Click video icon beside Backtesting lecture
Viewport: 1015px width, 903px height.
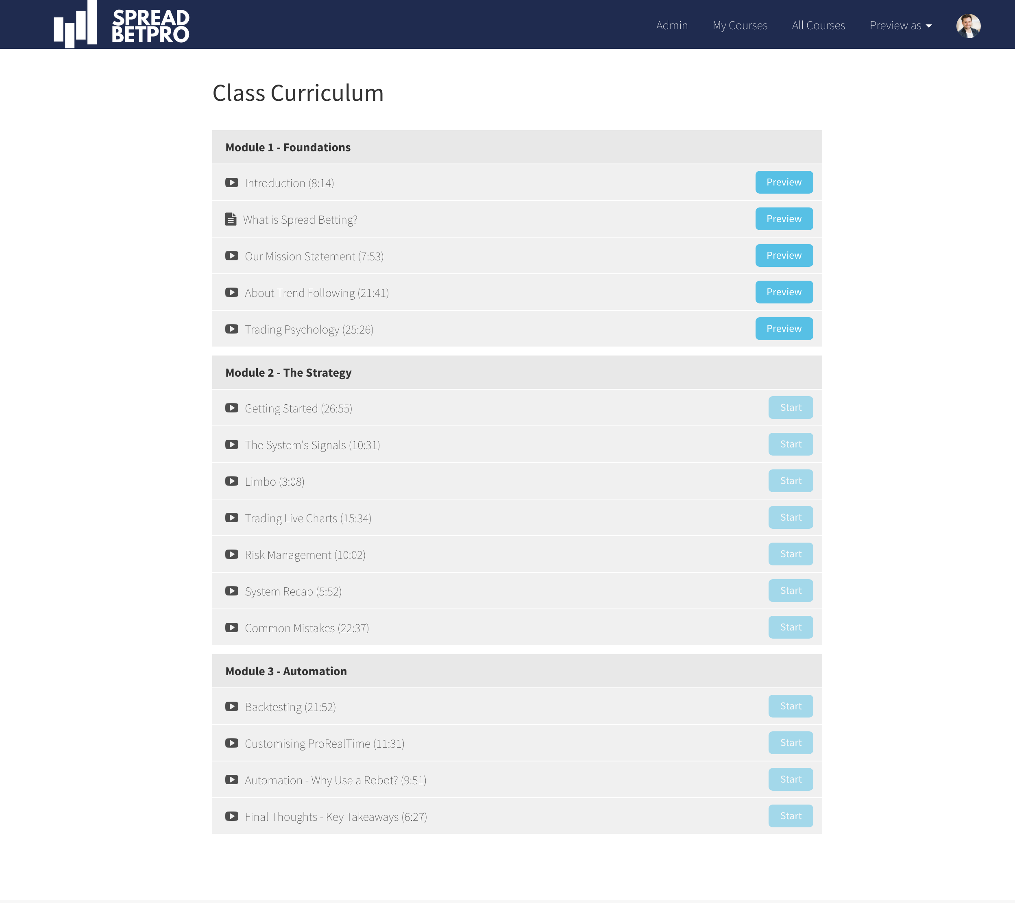pos(231,706)
